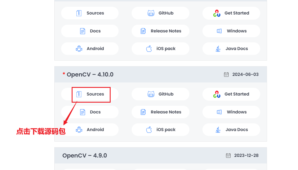Image resolution: width=298 pixels, height=170 pixels.
Task: Click the page icon on Release Notes
Action: click(x=143, y=112)
